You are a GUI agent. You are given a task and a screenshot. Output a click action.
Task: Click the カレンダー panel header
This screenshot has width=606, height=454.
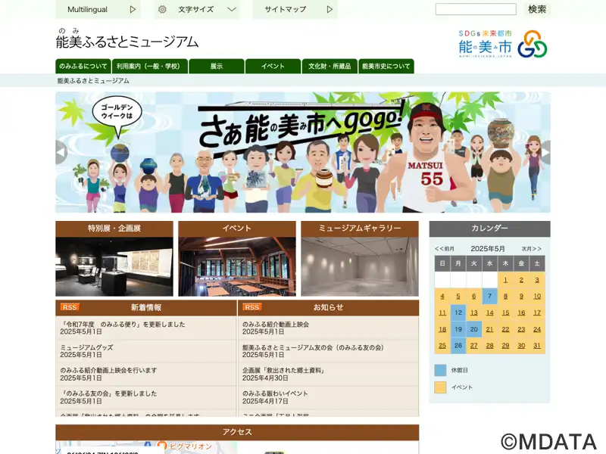[x=489, y=229]
